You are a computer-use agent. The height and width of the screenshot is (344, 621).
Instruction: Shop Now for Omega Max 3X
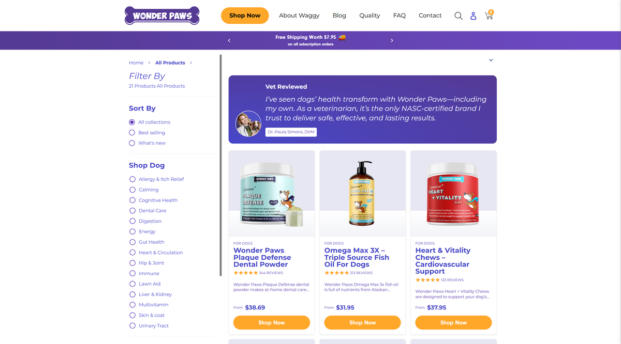point(362,322)
